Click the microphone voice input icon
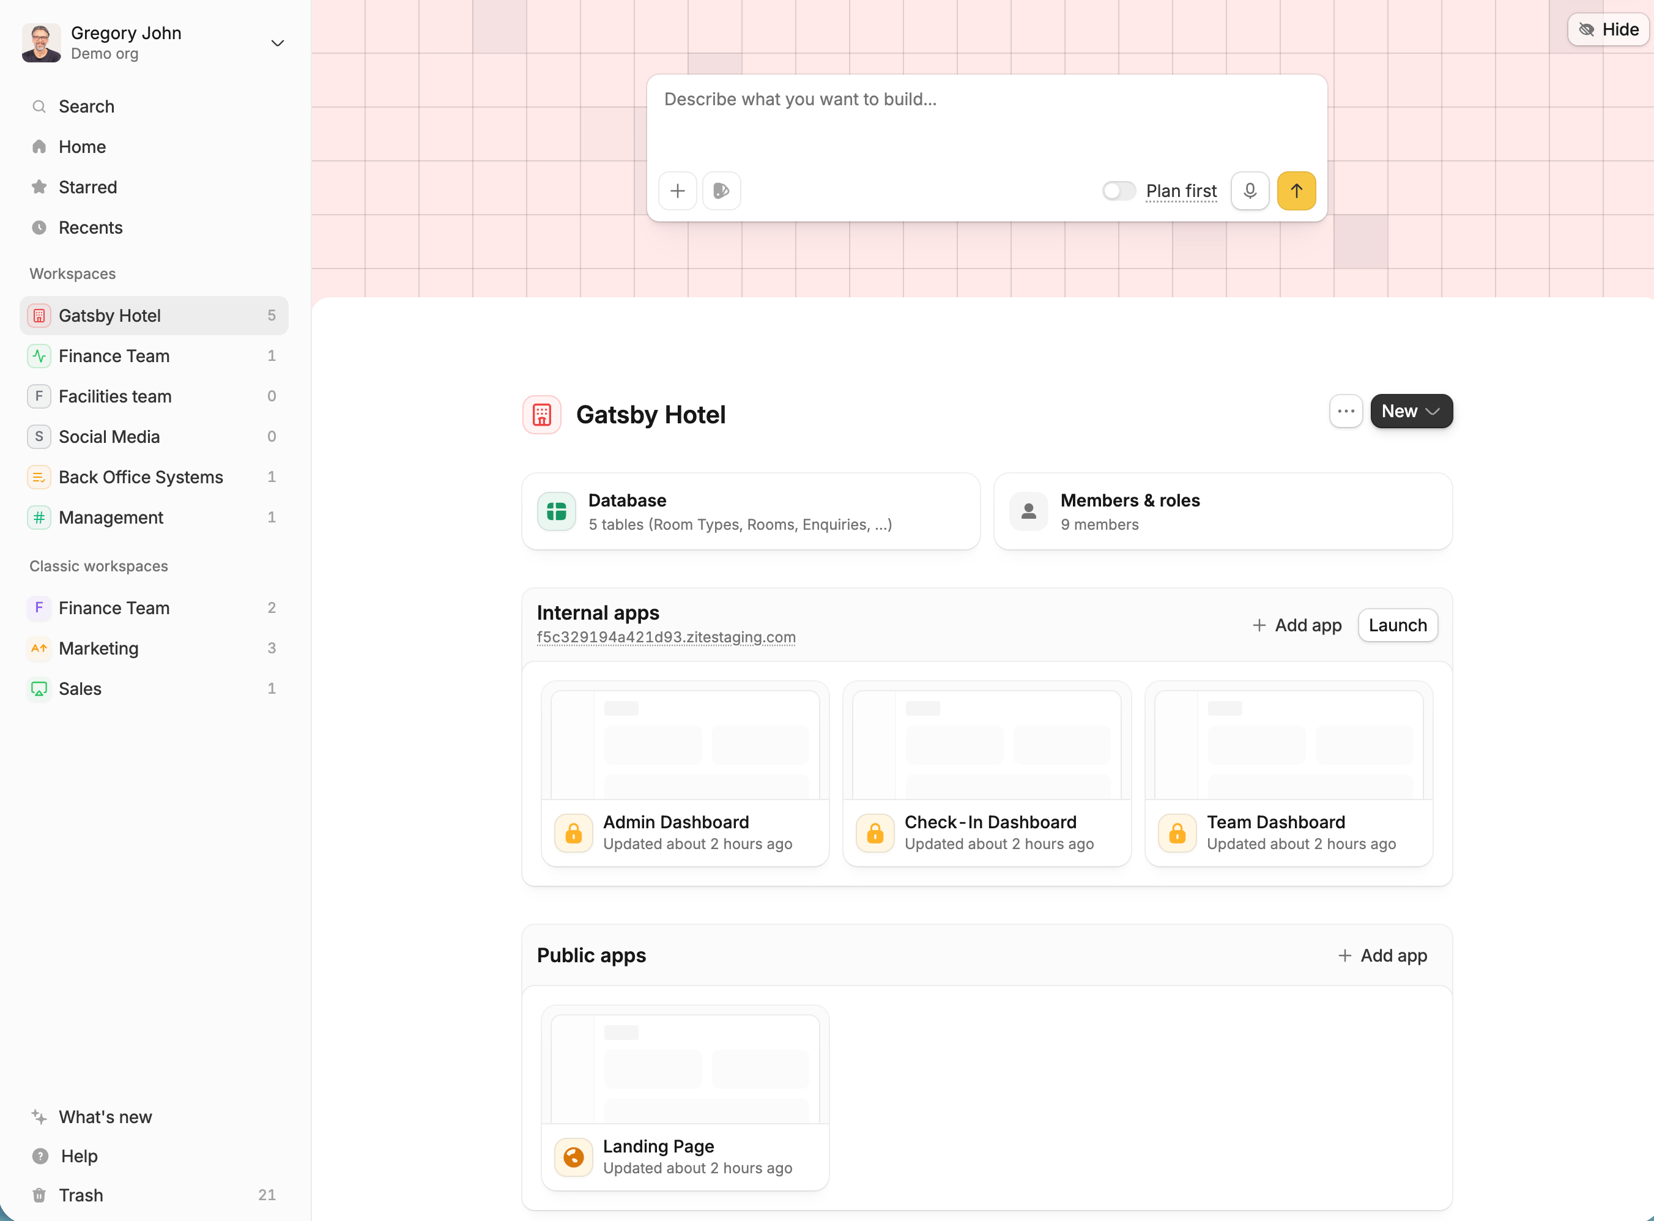This screenshot has width=1654, height=1221. pyautogui.click(x=1250, y=191)
